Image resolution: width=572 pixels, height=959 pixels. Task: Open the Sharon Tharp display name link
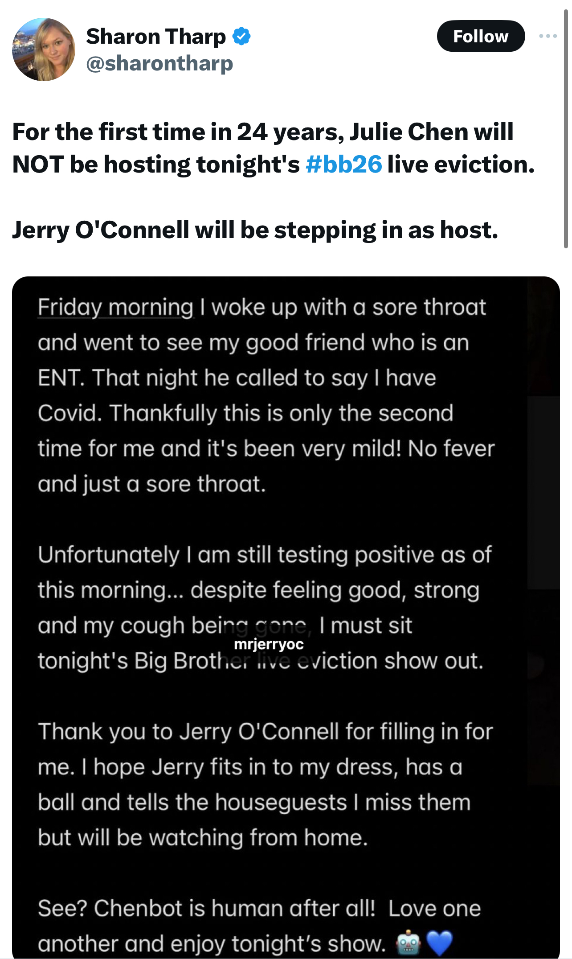tap(156, 36)
